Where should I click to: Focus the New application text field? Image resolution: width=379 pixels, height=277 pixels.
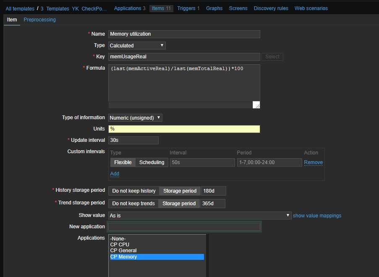tap(184, 227)
